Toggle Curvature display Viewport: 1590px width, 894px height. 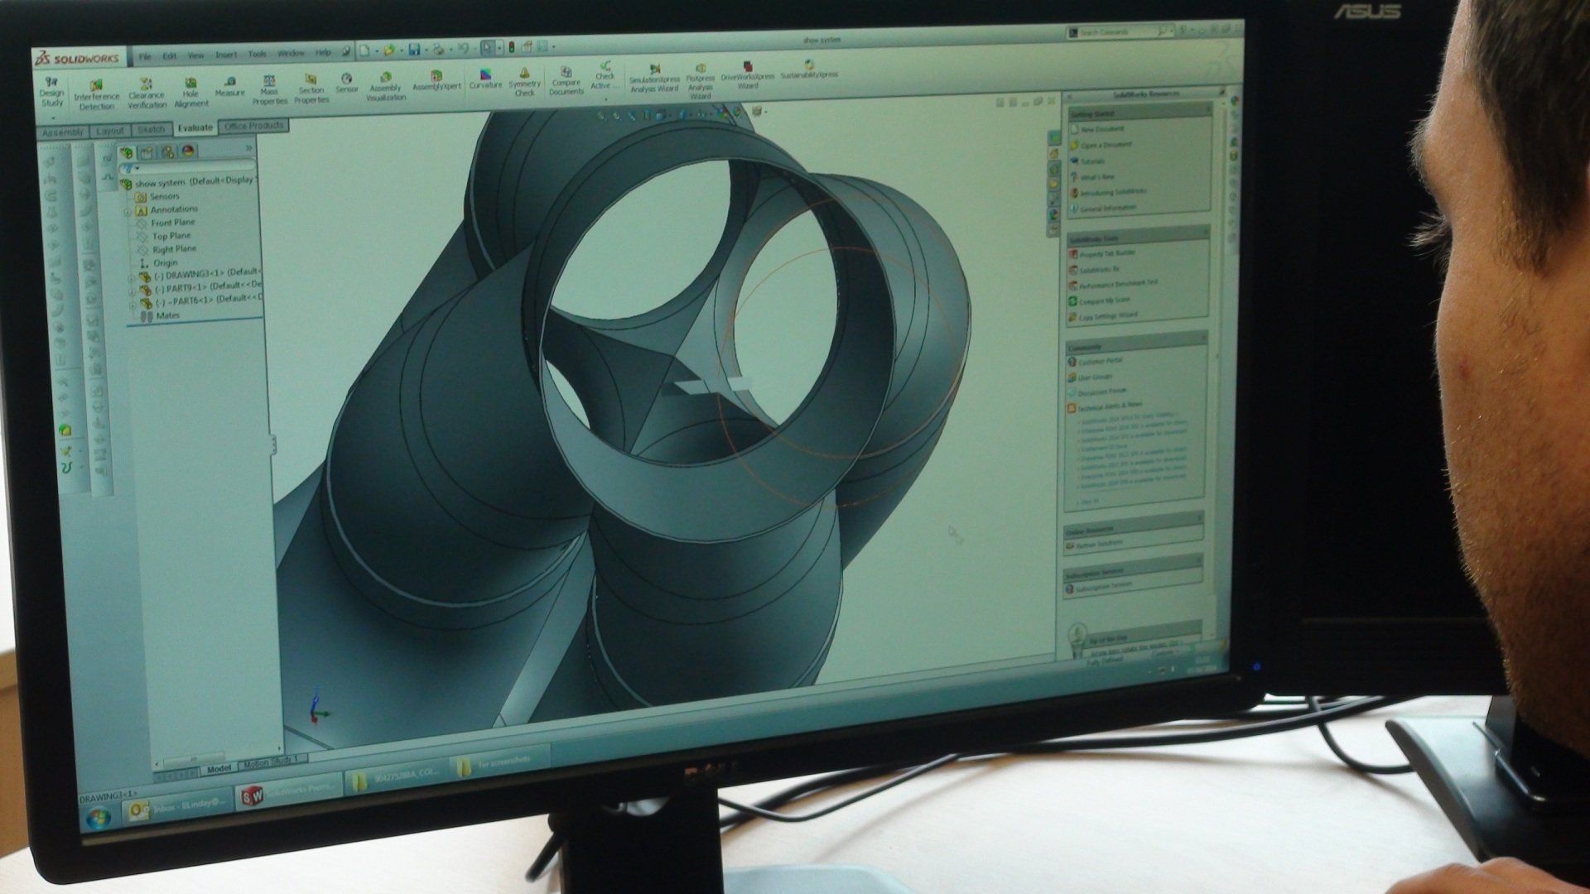point(485,79)
